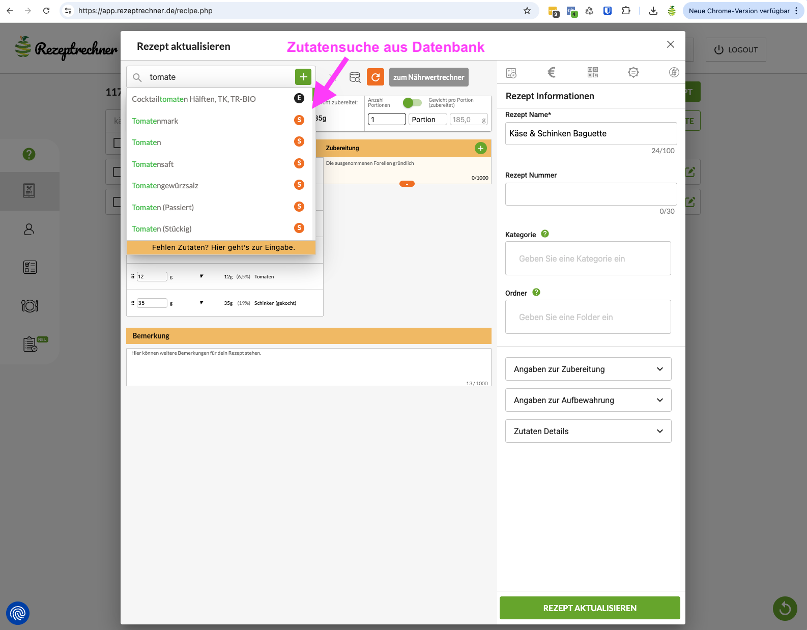Click Neue Chrome-Version verfügbar button

coord(743,11)
